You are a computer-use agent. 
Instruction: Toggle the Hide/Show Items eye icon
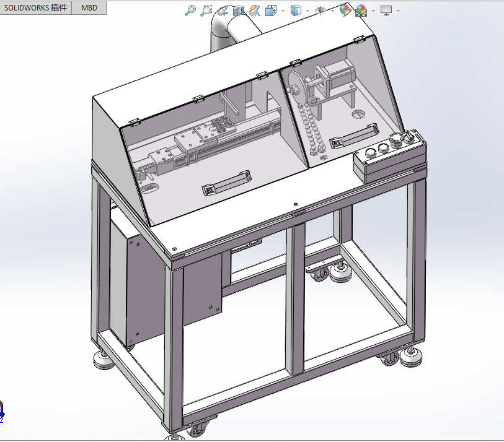320,11
